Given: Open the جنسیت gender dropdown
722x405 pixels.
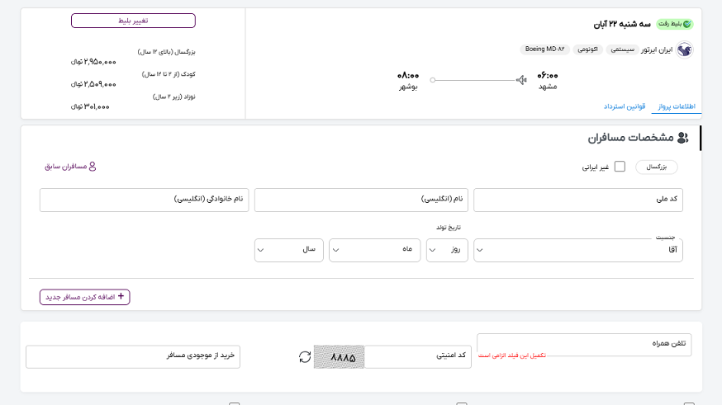Looking at the screenshot, I should [578, 250].
